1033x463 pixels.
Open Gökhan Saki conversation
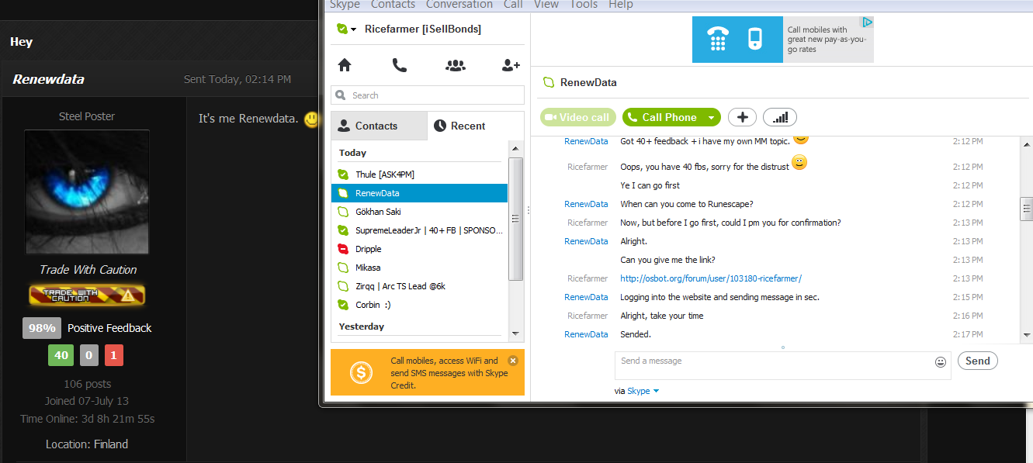pos(420,212)
